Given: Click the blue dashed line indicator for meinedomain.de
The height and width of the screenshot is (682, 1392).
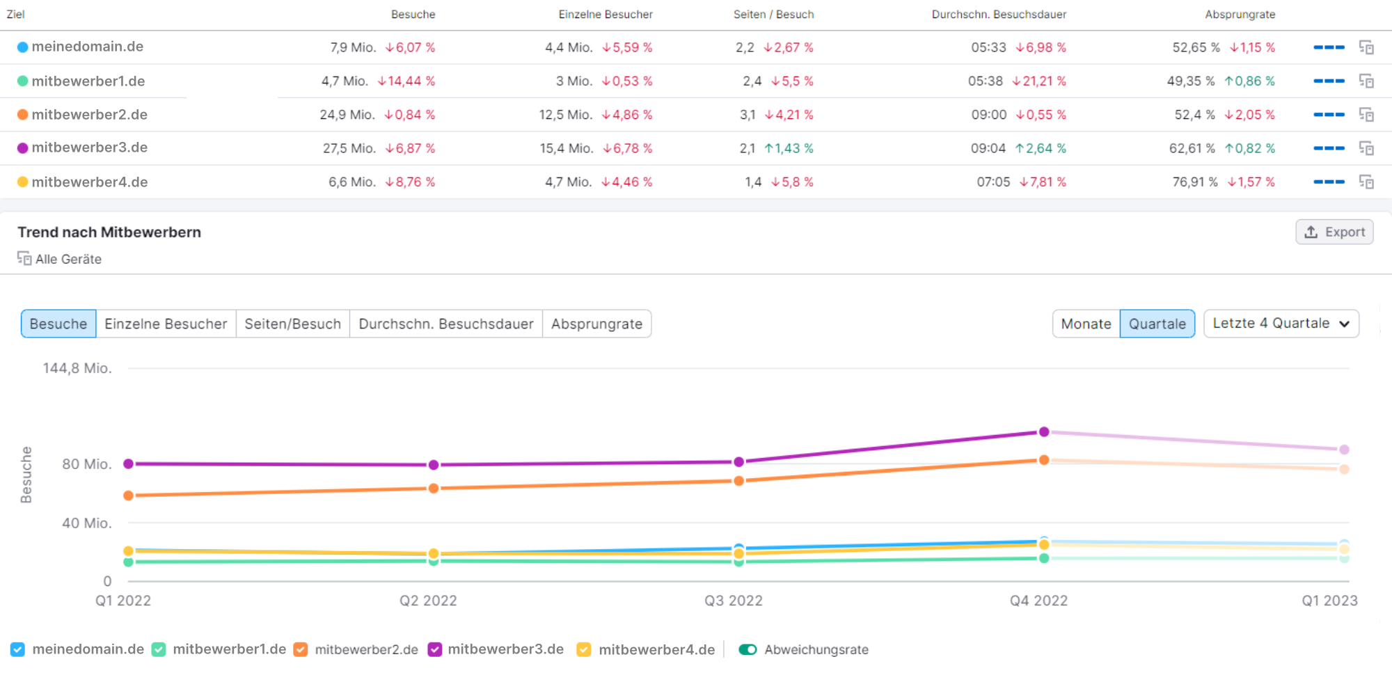Looking at the screenshot, I should click(1329, 47).
